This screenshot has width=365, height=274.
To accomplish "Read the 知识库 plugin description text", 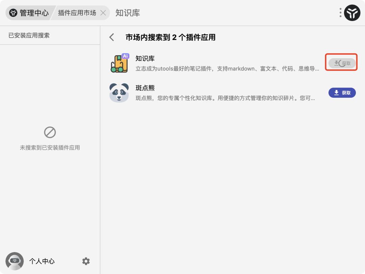I will coord(227,69).
